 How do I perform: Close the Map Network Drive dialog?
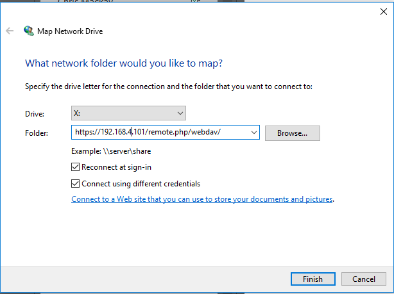coord(384,12)
